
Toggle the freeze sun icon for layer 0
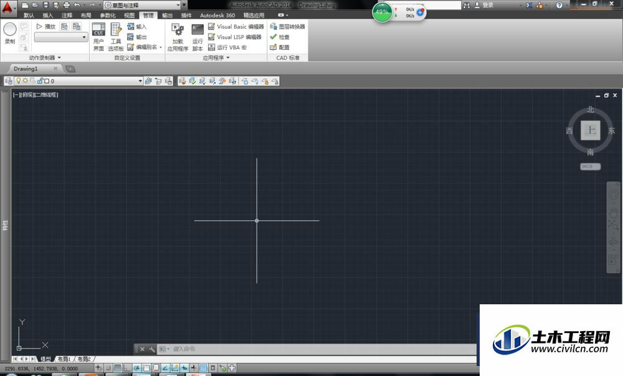(x=26, y=80)
